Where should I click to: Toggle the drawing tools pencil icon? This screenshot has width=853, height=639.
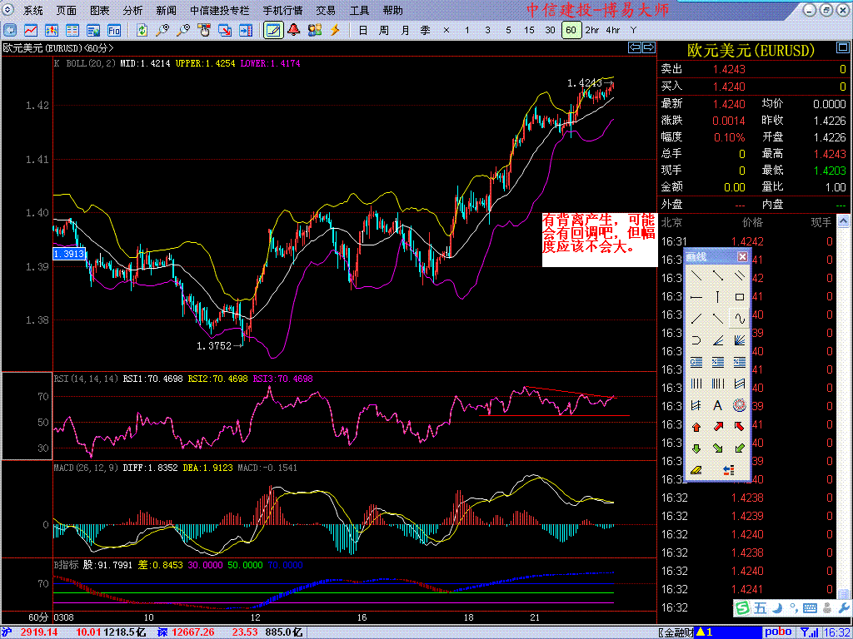click(x=273, y=30)
